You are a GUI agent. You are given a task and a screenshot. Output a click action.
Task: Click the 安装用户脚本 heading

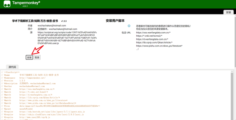tap(115, 21)
